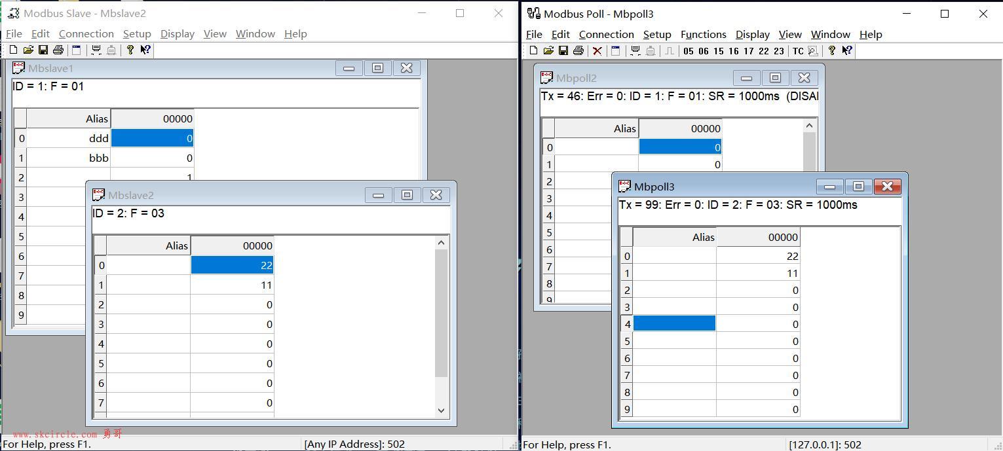Select Mbslave1 cell for alias ddd value
1003x451 pixels.
153,138
